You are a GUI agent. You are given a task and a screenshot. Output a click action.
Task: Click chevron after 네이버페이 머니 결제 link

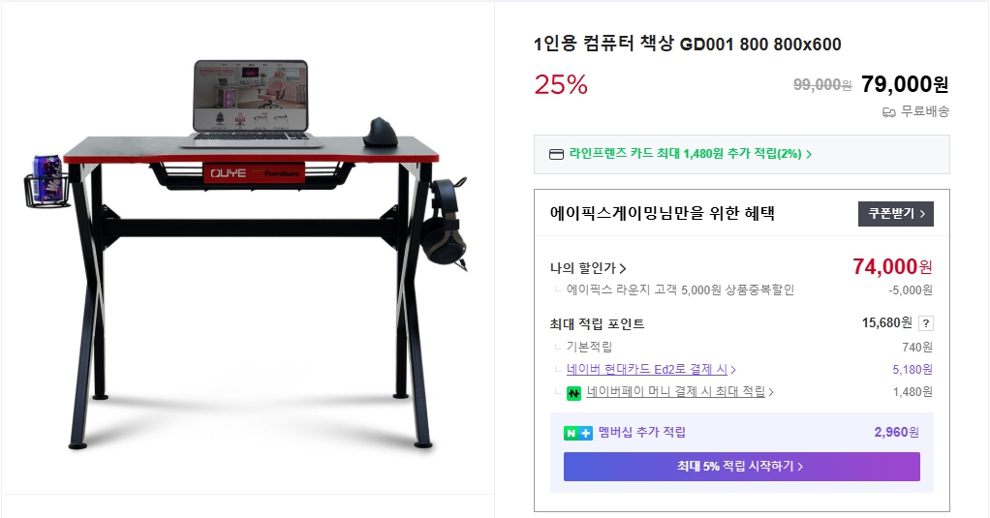point(771,392)
